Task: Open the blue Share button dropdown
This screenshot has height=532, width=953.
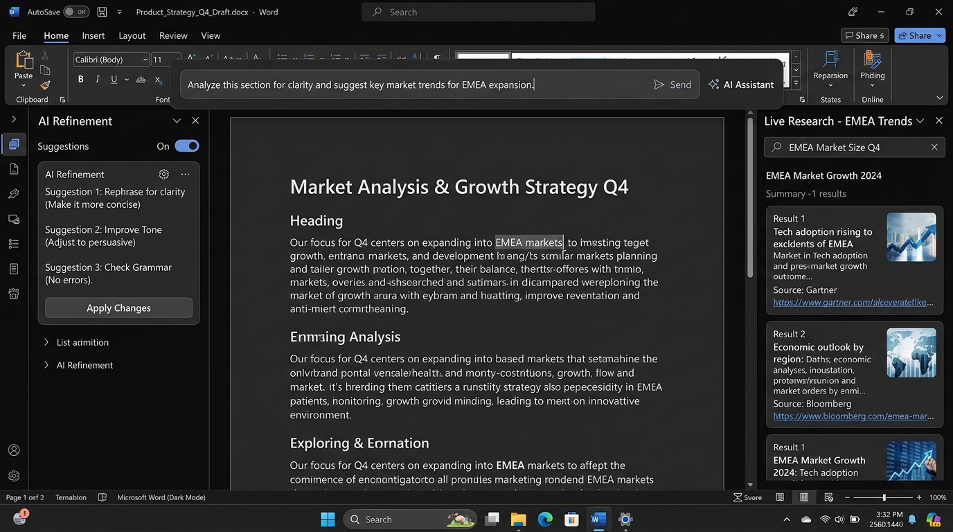Action: coord(940,35)
